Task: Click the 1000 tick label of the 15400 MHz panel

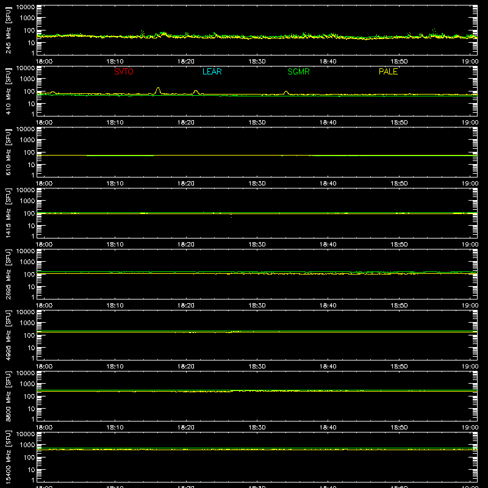Action: pos(27,445)
